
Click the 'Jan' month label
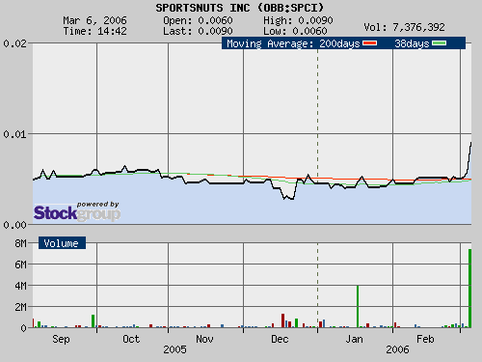pos(354,339)
